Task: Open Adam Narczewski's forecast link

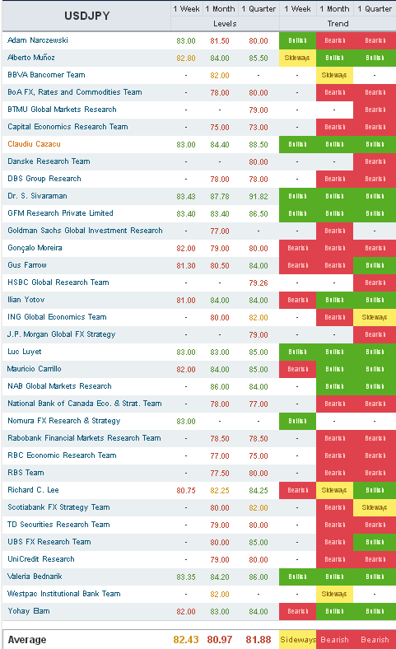Action: (x=38, y=40)
